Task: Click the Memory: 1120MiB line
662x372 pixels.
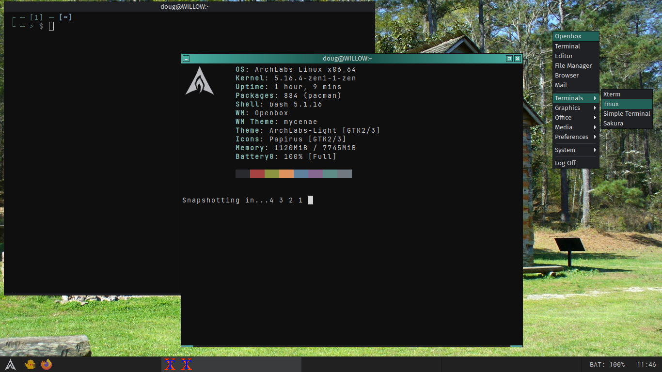Action: (296, 148)
